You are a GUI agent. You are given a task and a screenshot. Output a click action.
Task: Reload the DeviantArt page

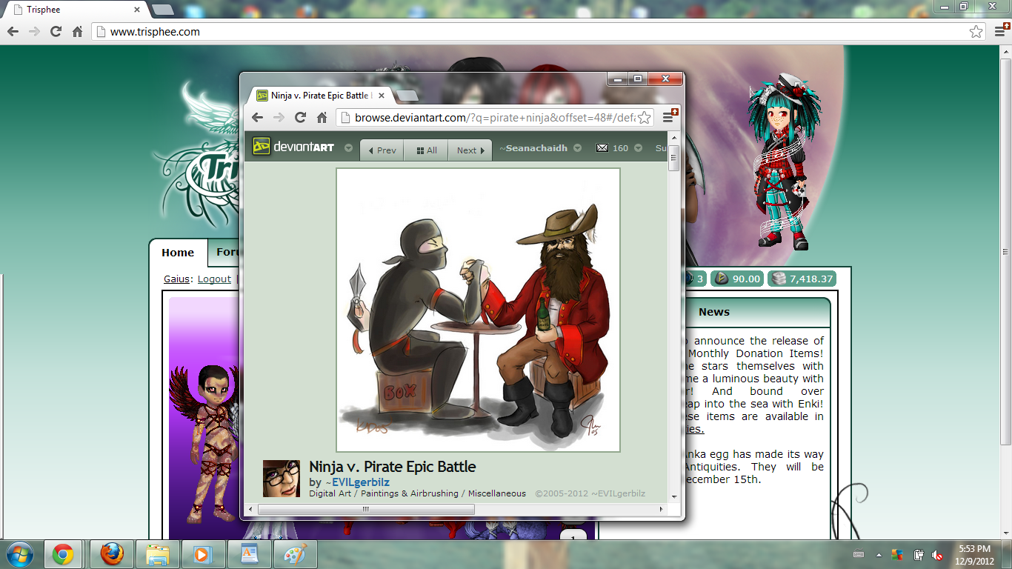pyautogui.click(x=300, y=117)
